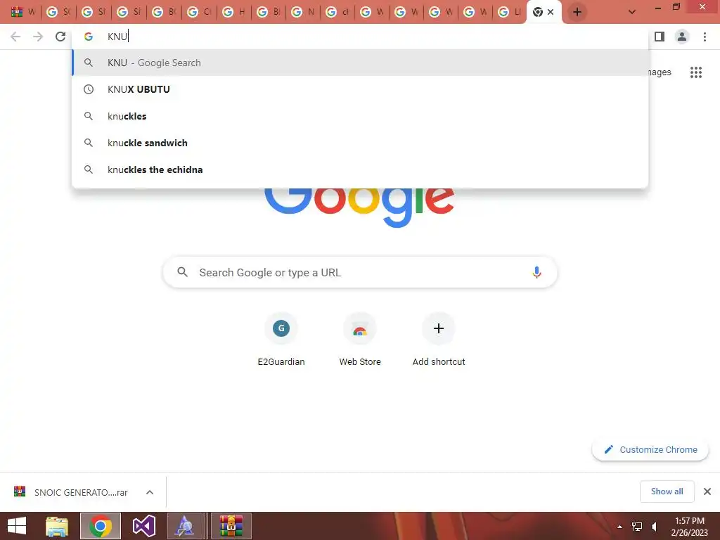
Task: Open Visual Studio from taskbar
Action: (x=143, y=526)
